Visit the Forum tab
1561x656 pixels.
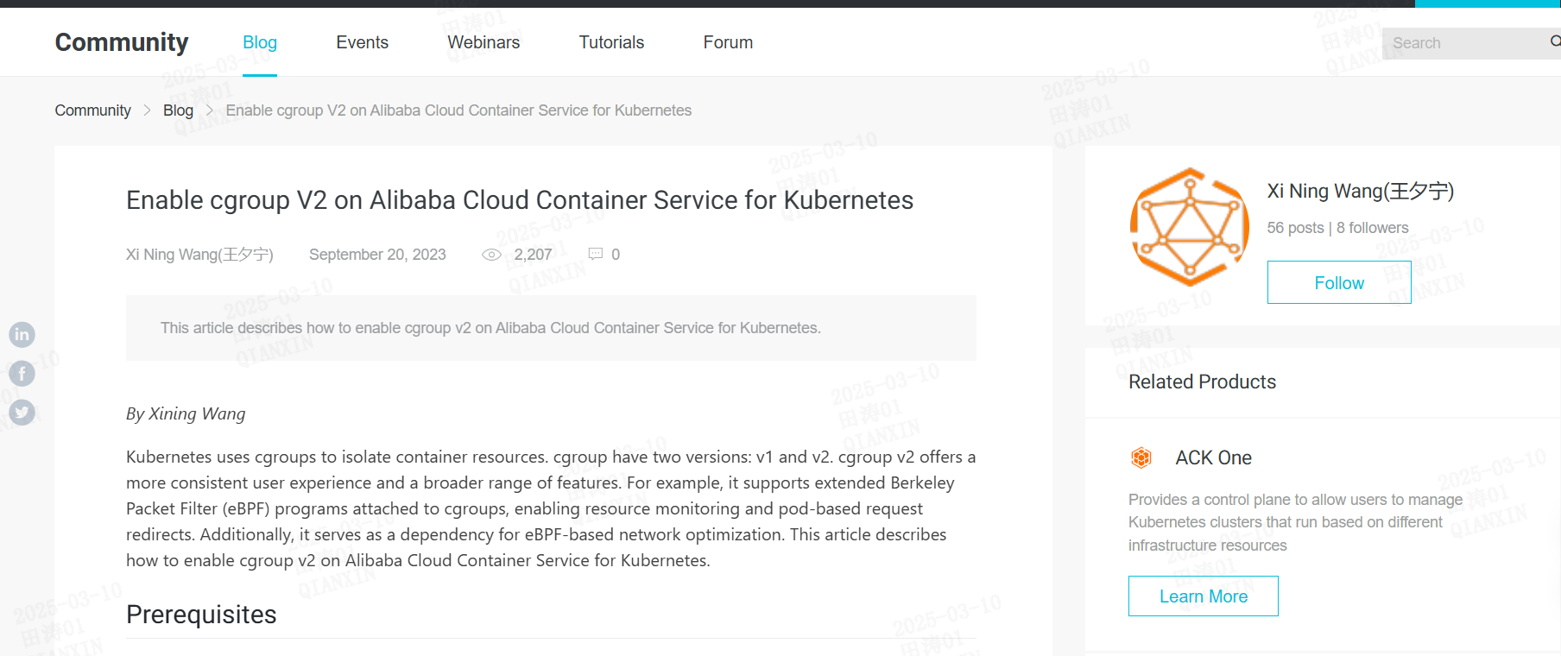point(728,42)
